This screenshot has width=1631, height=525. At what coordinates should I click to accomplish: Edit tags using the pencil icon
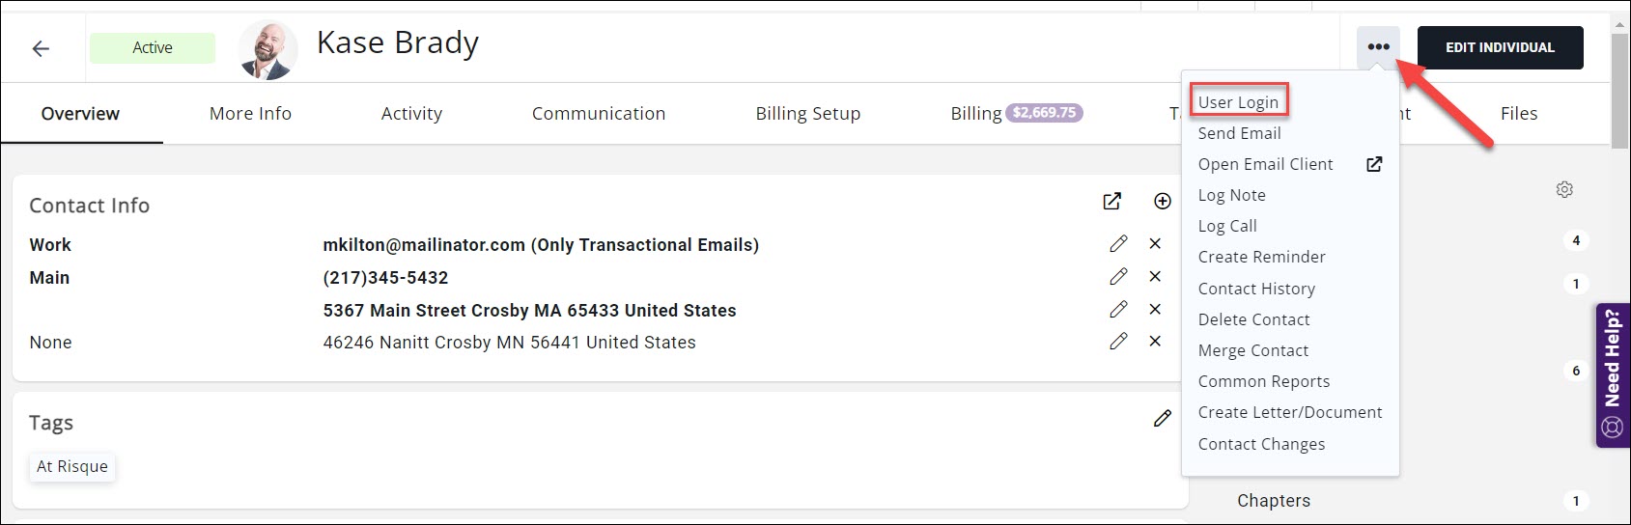click(x=1163, y=418)
